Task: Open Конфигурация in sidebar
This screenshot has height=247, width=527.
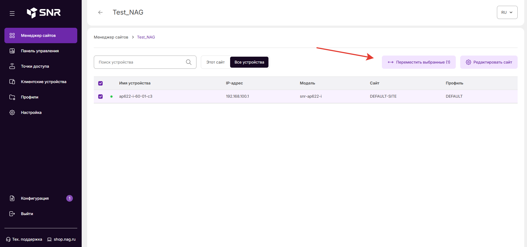Action: (41, 198)
